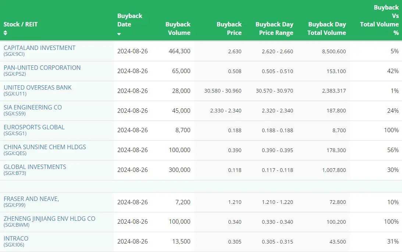This screenshot has width=402, height=252.
Task: Select EUROSPORTS GLOBAL 100% percentage cell
Action: pos(391,130)
